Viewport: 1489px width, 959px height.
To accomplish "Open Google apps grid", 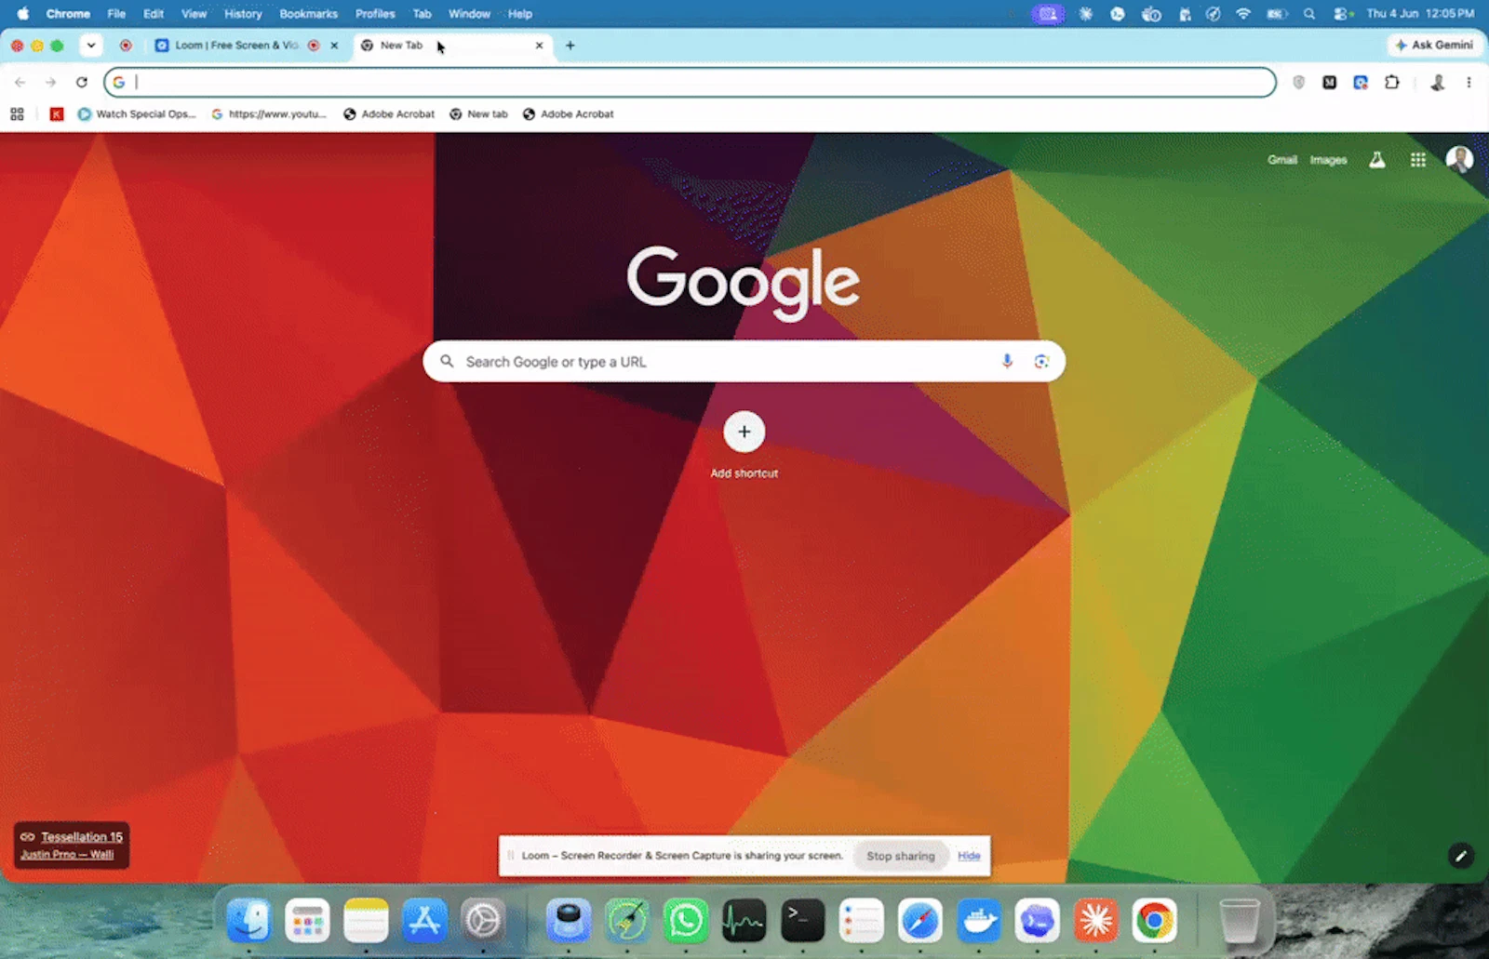I will click(1417, 160).
